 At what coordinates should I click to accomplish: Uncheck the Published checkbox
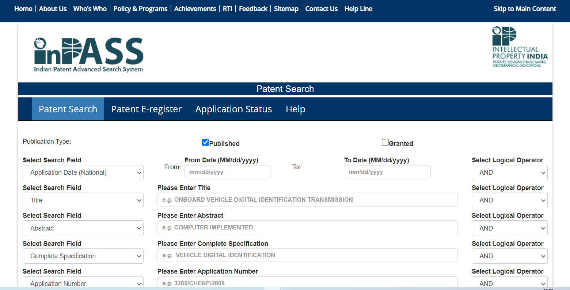pyautogui.click(x=205, y=143)
